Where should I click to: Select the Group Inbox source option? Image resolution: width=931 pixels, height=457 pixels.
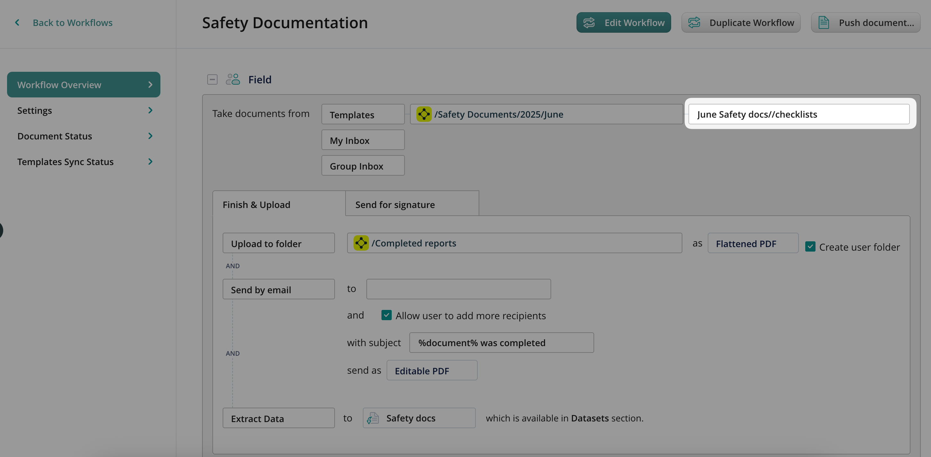363,166
